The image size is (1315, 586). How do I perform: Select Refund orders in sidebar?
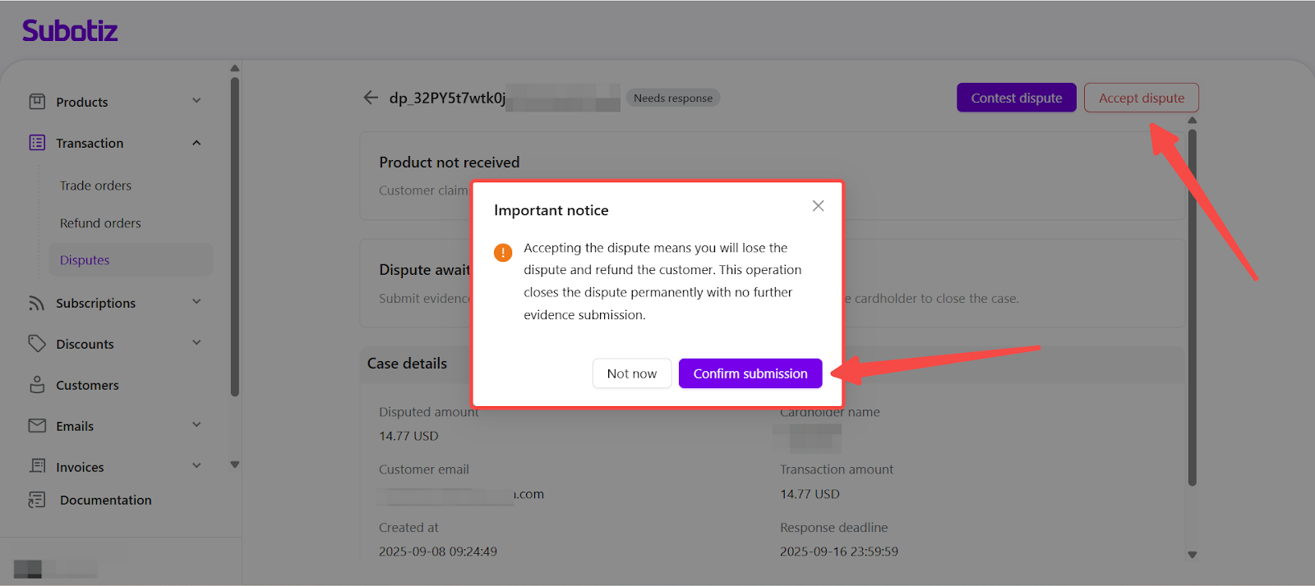(100, 223)
